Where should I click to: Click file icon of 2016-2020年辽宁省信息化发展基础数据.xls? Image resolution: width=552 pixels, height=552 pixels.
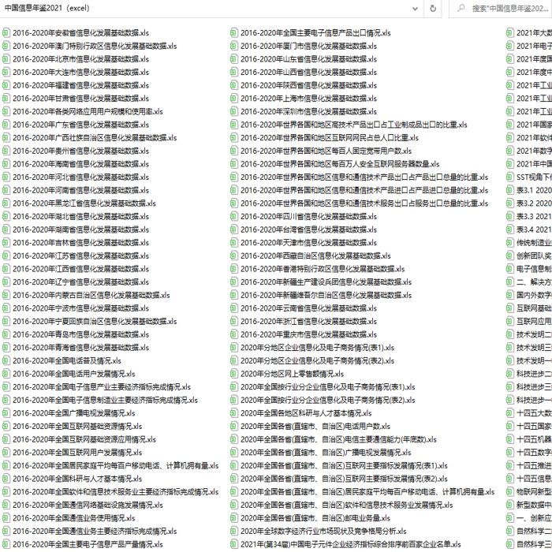6,282
